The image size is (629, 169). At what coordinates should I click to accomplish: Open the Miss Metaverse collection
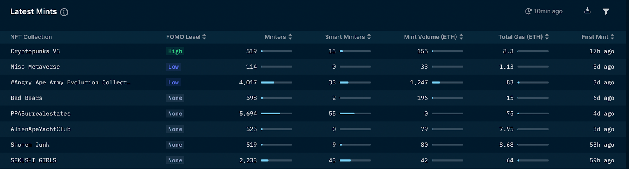coord(35,67)
